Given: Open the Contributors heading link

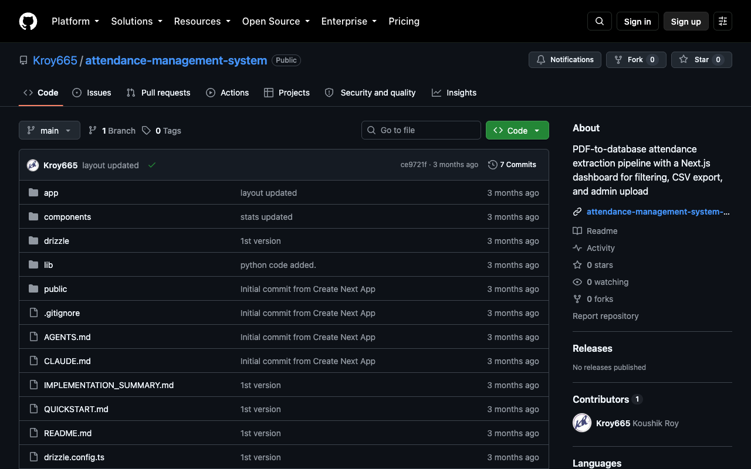Looking at the screenshot, I should pos(601,399).
